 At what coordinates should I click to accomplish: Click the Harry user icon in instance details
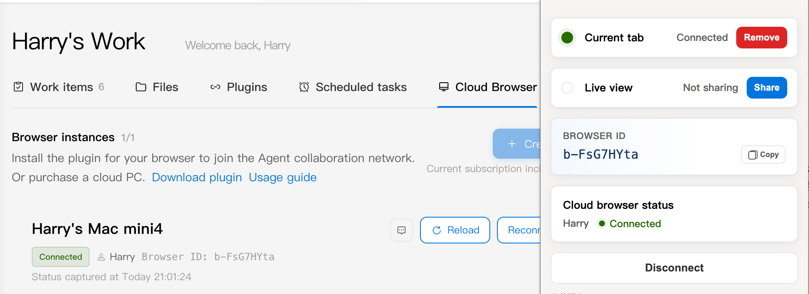click(x=101, y=257)
